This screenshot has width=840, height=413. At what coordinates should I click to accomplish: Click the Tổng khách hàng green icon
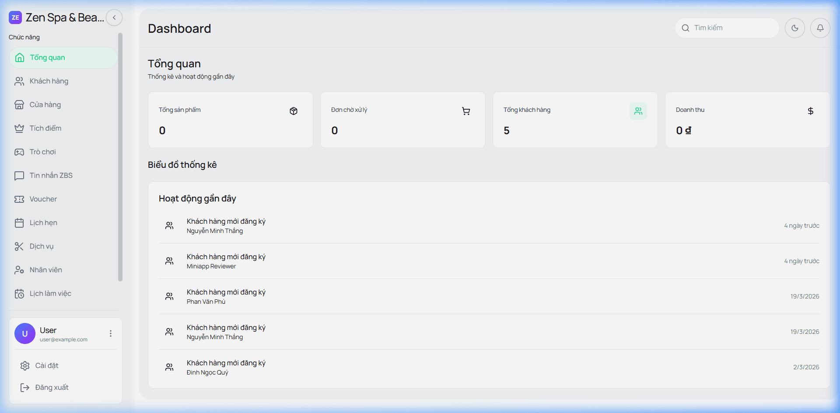point(638,111)
